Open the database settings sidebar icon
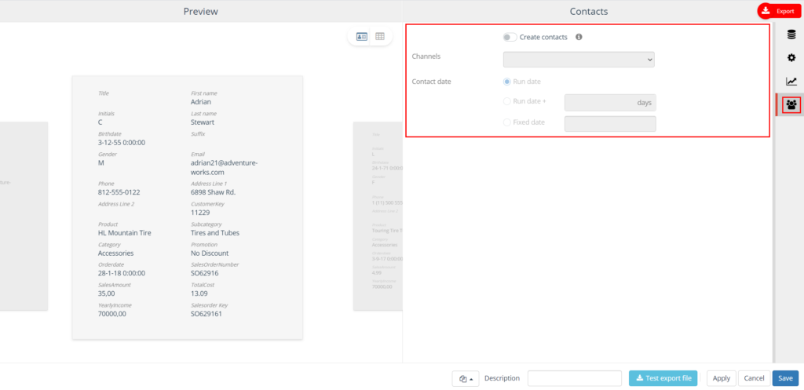The height and width of the screenshot is (390, 804). [791, 34]
